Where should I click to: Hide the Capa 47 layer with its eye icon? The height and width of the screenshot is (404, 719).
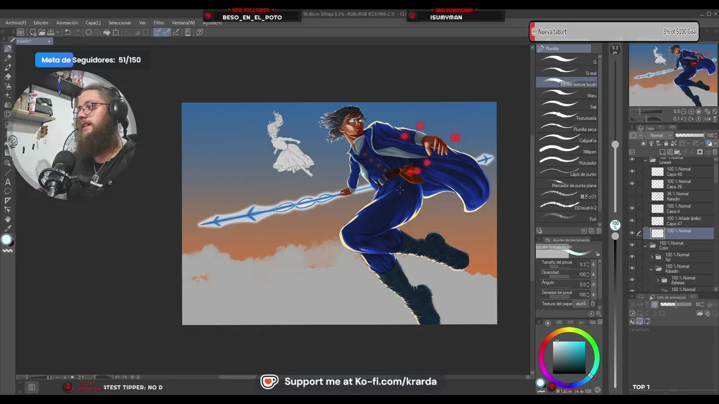pyautogui.click(x=632, y=221)
